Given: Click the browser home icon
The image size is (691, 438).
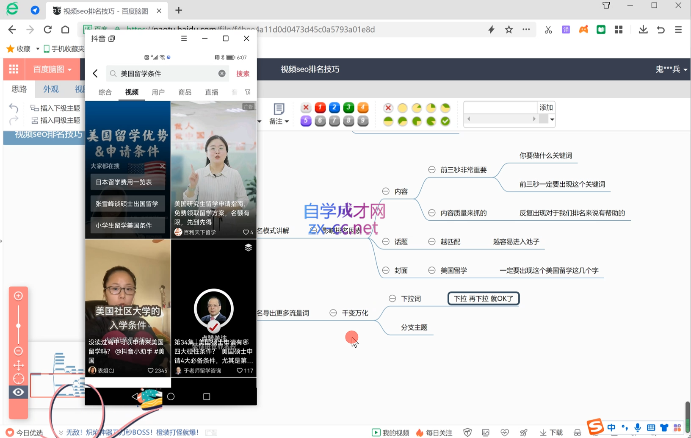Looking at the screenshot, I should pyautogui.click(x=65, y=29).
